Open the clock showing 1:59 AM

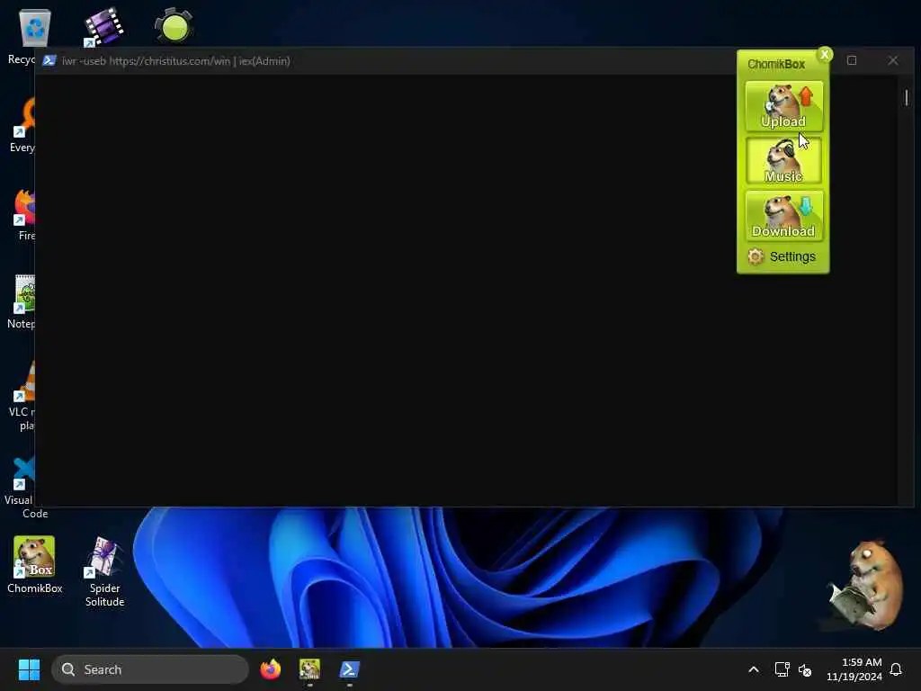[854, 669]
